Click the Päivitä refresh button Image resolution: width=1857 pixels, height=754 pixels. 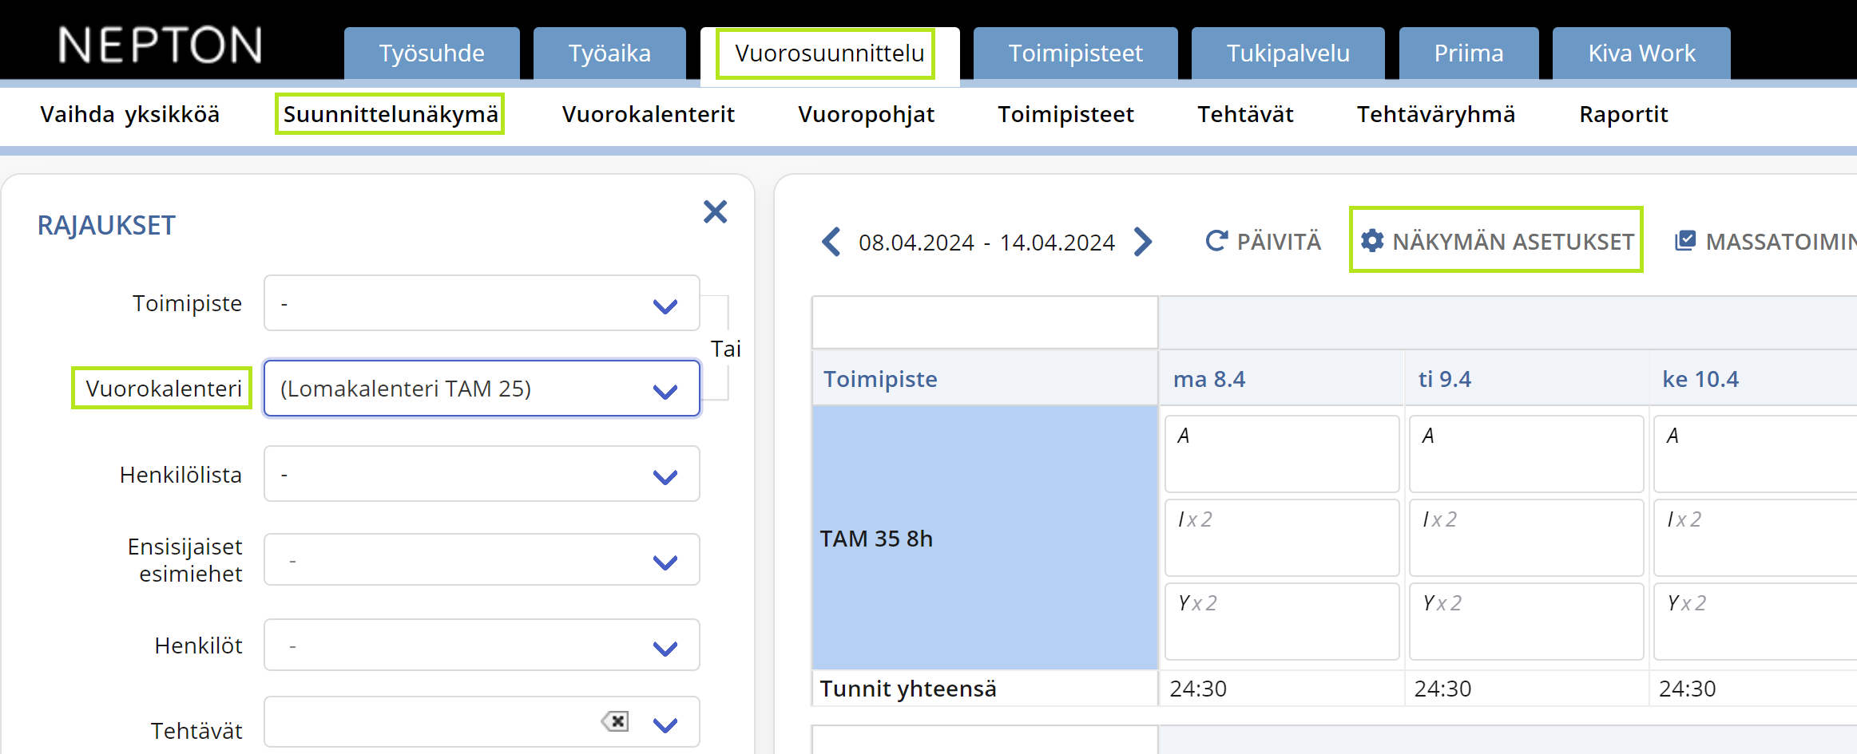coord(1263,242)
